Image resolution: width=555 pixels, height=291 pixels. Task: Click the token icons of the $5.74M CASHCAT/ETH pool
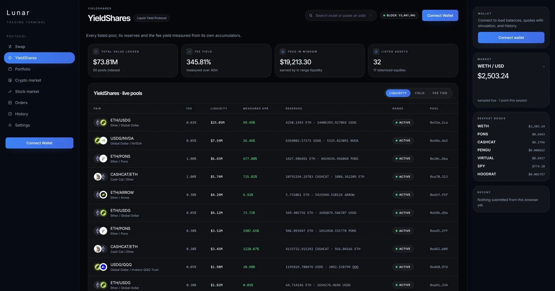100,177
